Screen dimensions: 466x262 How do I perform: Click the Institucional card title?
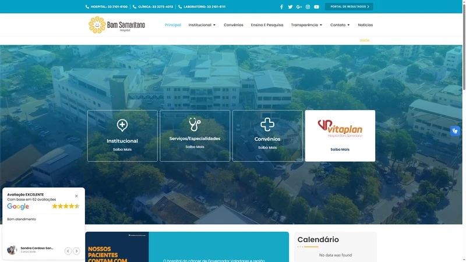click(x=122, y=141)
